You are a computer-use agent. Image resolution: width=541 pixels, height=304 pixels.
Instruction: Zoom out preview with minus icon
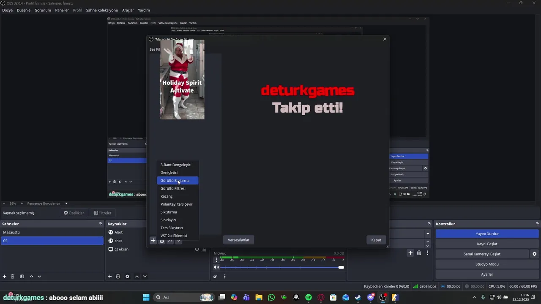click(4, 203)
